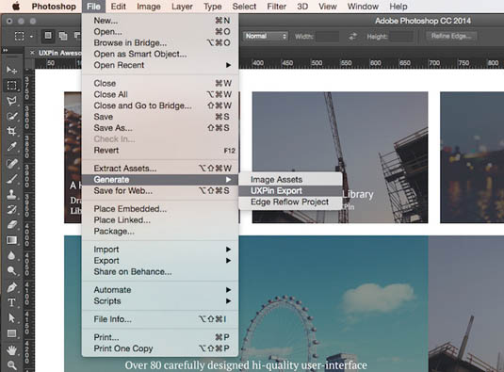Open the Photoshop application menu
The width and height of the screenshot is (504, 372).
54,7
